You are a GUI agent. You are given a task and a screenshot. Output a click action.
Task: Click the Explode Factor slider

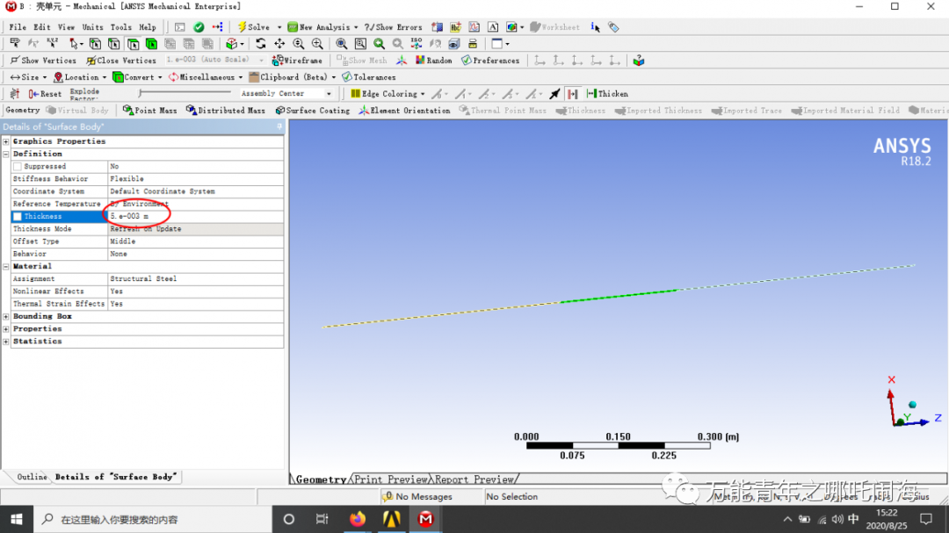pos(185,93)
